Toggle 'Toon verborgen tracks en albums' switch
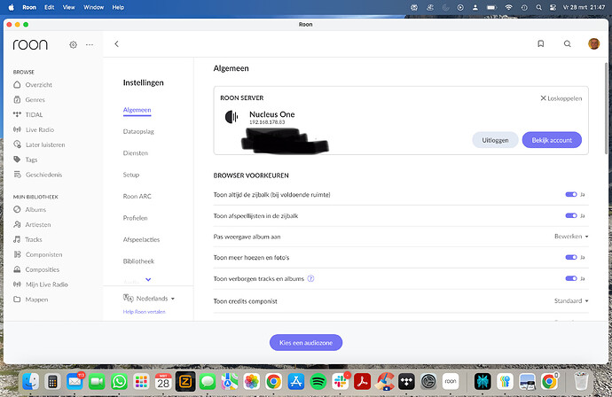Image resolution: width=612 pixels, height=397 pixels. pos(571,278)
